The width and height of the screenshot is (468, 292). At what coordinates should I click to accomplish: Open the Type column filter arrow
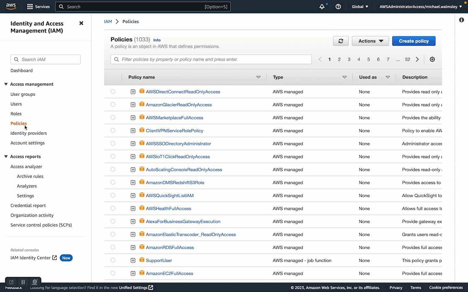[x=344, y=77]
